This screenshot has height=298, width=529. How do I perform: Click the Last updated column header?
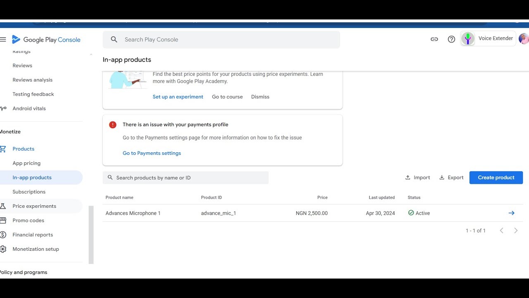[x=381, y=197]
